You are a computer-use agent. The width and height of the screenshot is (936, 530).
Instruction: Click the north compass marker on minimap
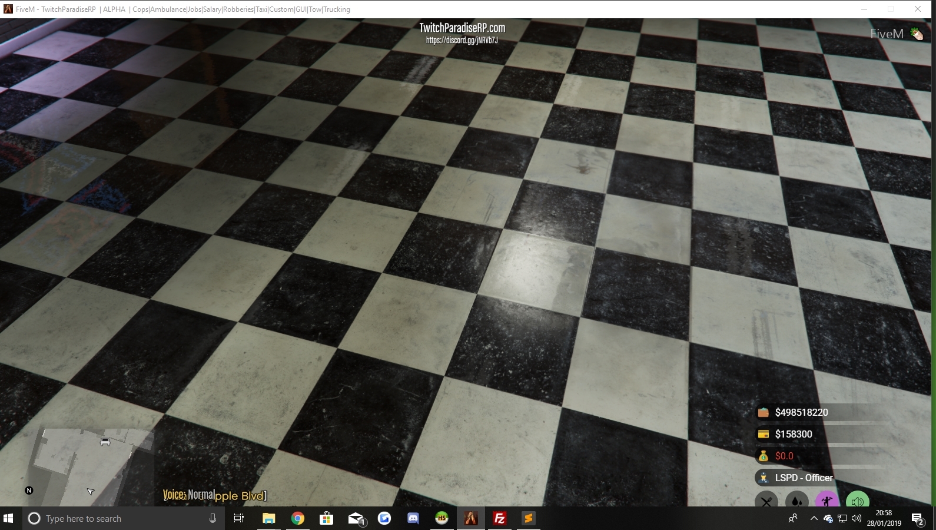[x=29, y=491]
